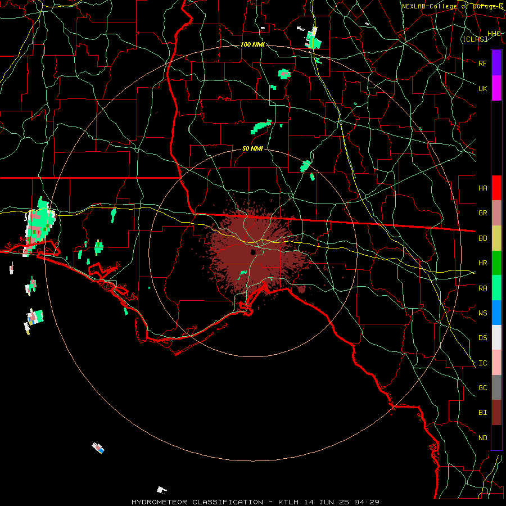506x506 pixels.
Task: Click the "RF" legend label
Action: point(483,63)
